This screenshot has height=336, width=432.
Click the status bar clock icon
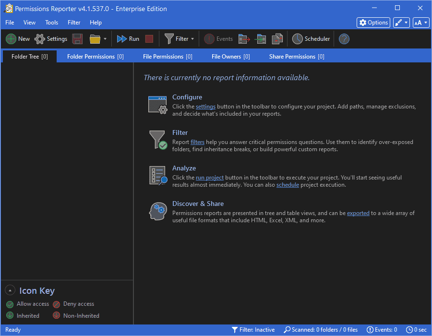tap(409, 330)
